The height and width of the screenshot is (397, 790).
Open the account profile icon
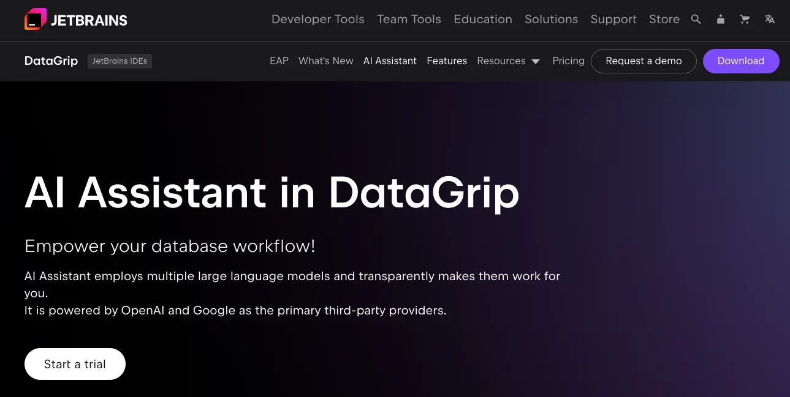click(720, 19)
